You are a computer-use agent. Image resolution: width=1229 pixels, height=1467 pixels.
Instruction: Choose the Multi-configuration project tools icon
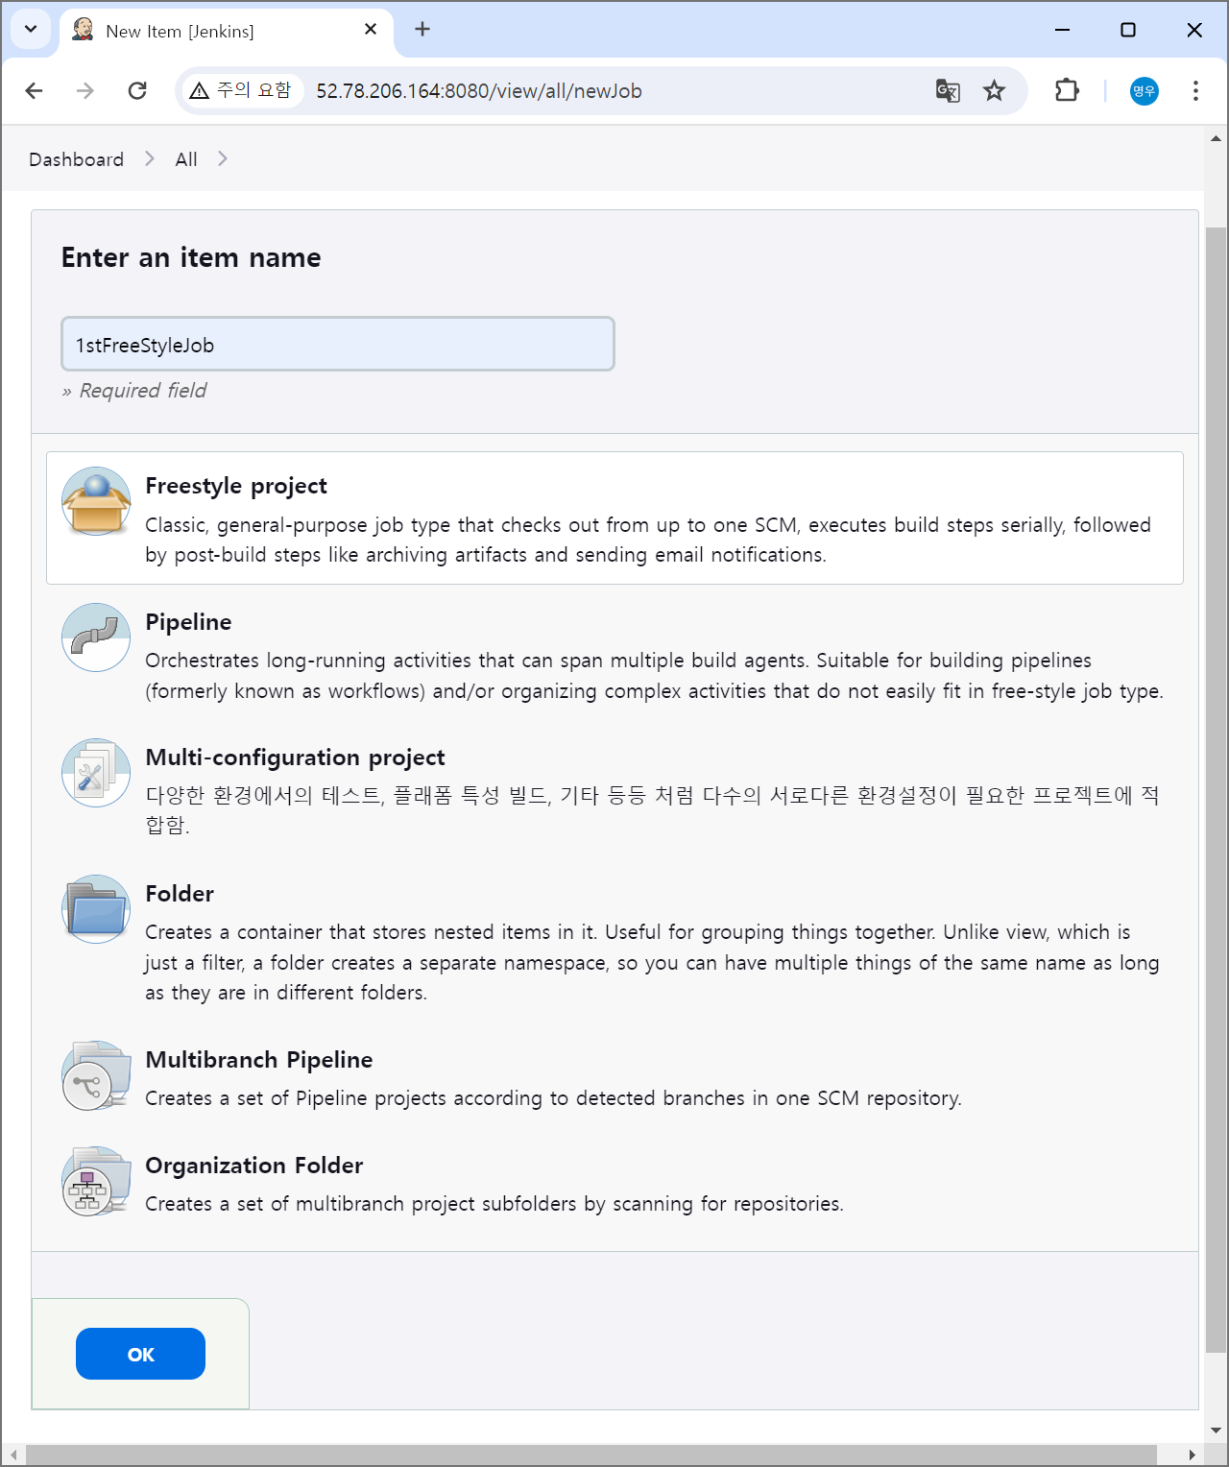(96, 773)
